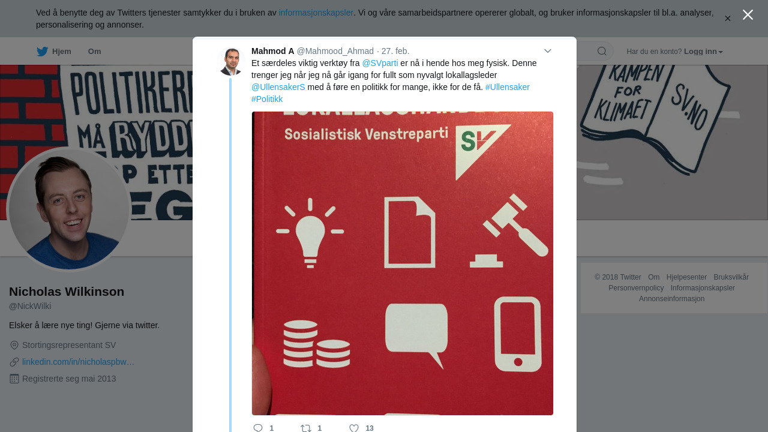The height and width of the screenshot is (432, 768).
Task: Expand the Logg inn dropdown
Action: coord(703,52)
